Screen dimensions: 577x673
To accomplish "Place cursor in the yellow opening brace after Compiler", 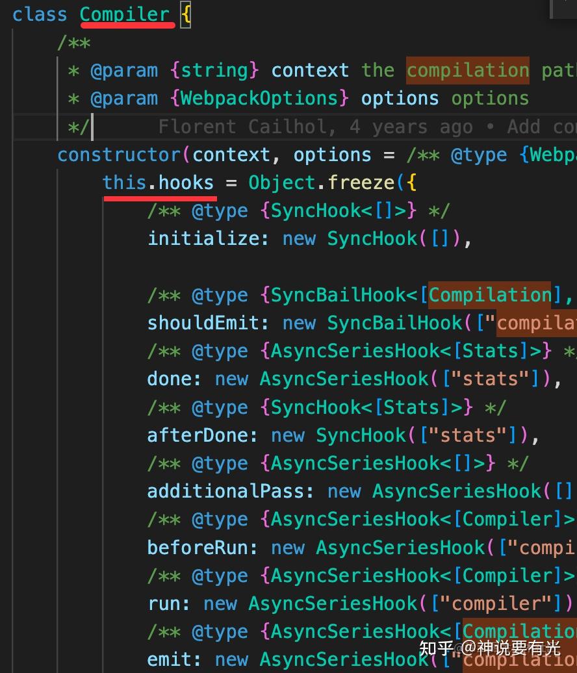I will [x=187, y=13].
